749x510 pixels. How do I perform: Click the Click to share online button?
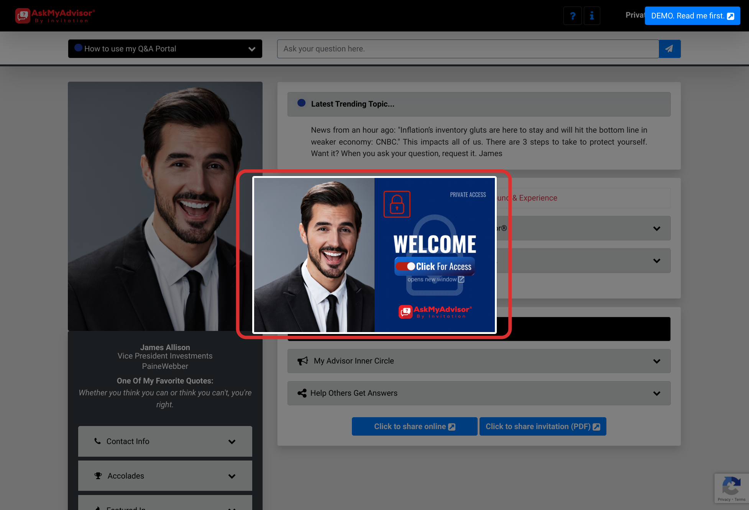414,426
